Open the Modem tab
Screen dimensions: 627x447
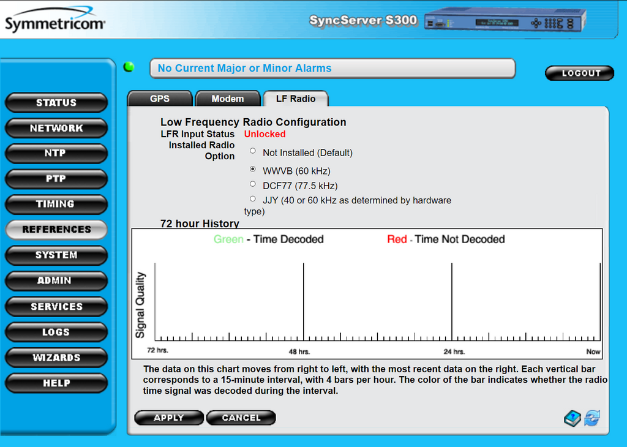point(227,99)
